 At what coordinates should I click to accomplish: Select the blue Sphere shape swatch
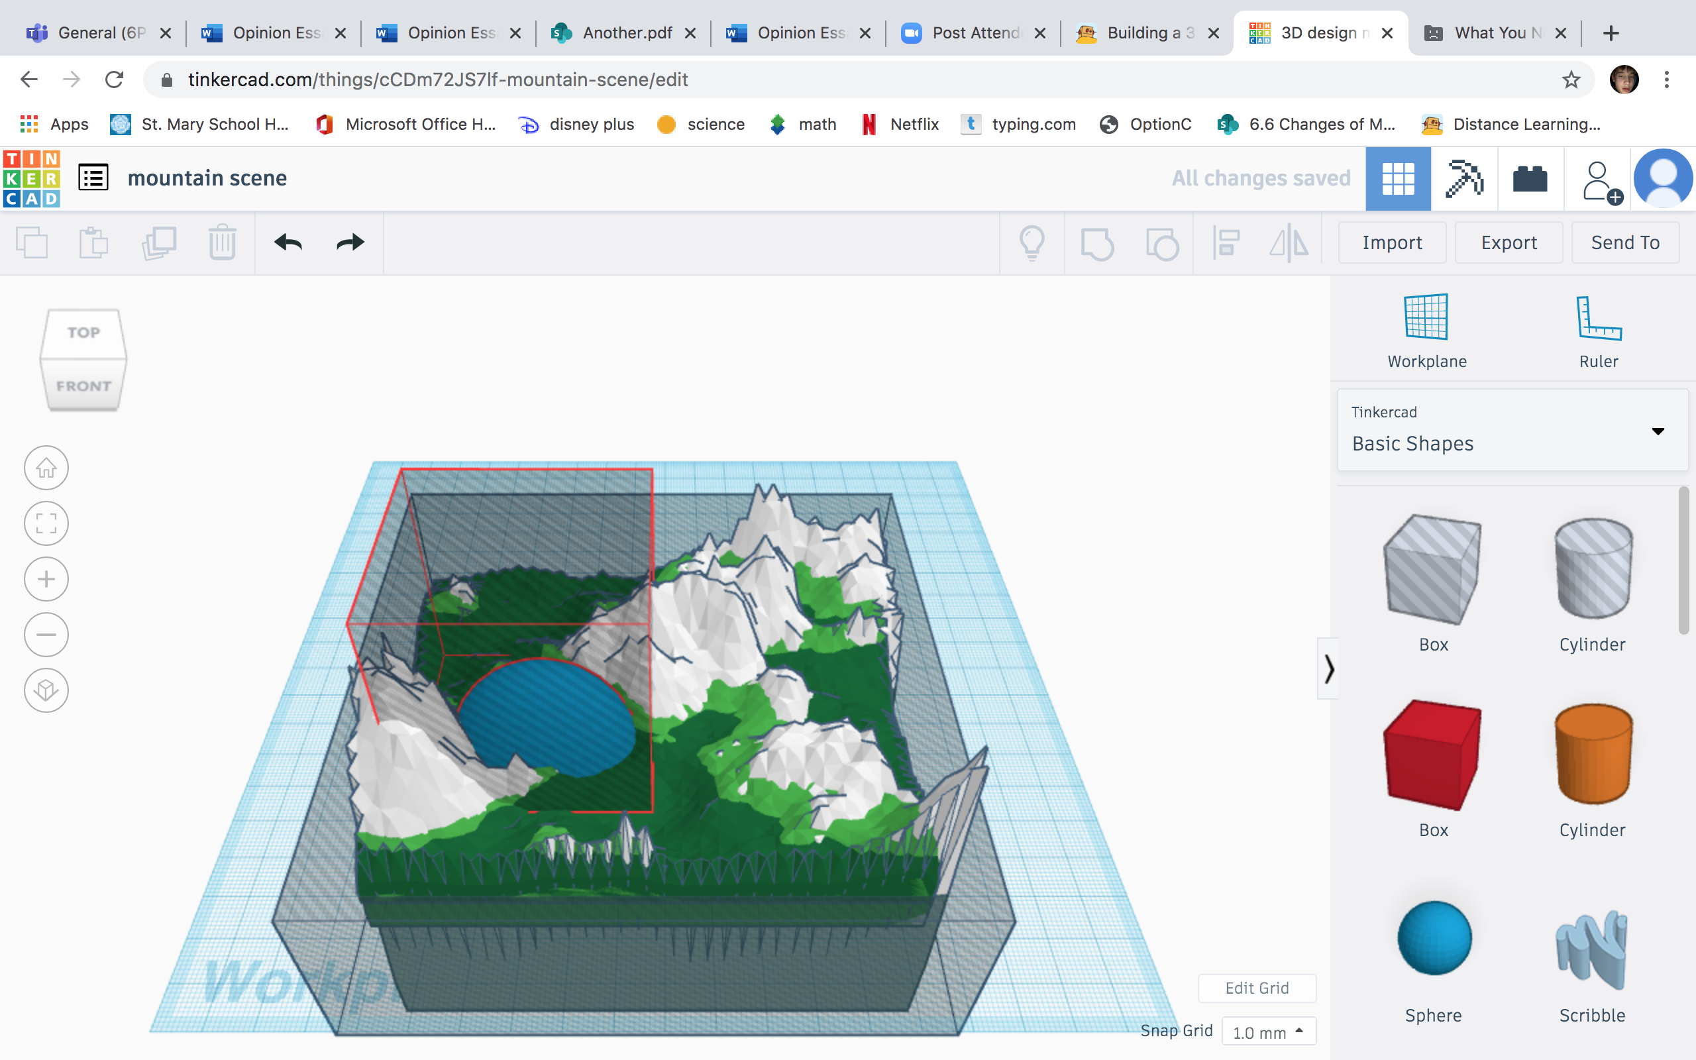(1432, 938)
